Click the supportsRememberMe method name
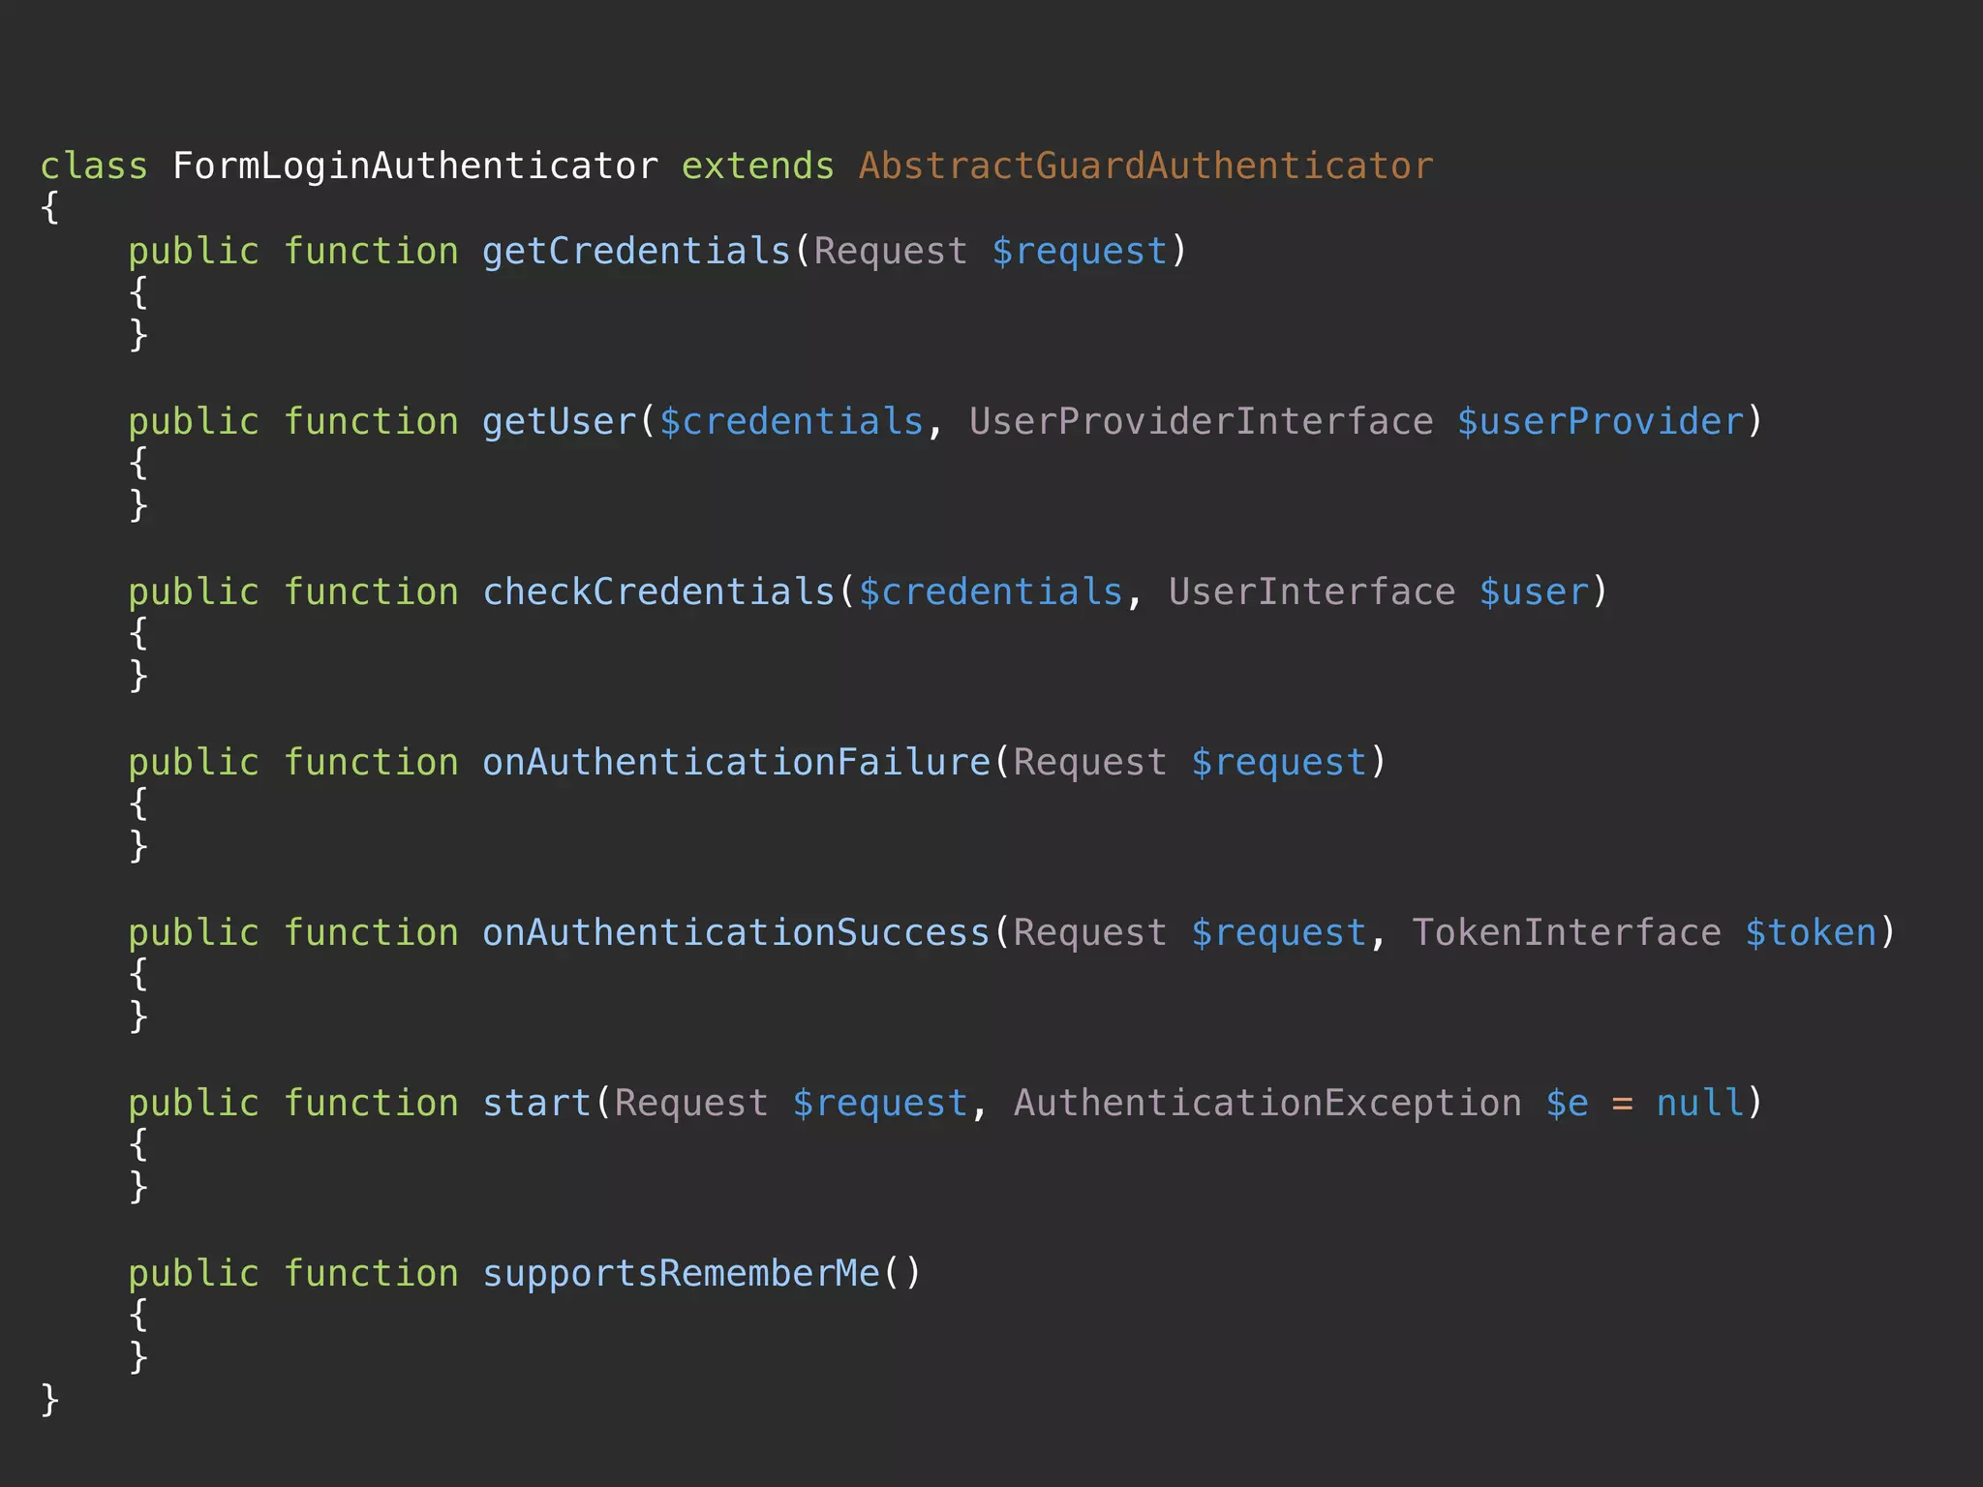 [x=681, y=1273]
